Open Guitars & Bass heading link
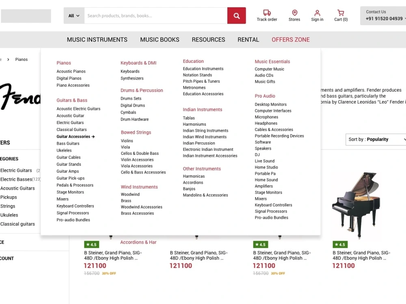 [x=72, y=100]
